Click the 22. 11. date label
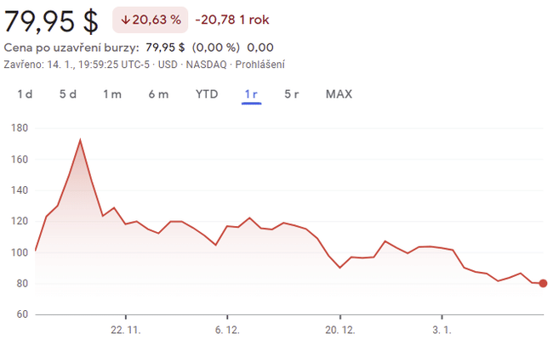This screenshot has height=345, width=553. (125, 329)
